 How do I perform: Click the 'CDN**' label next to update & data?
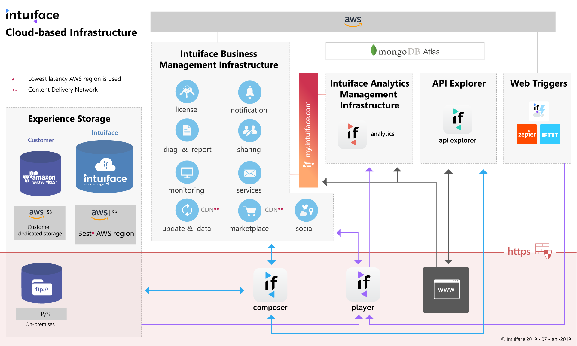(x=210, y=210)
